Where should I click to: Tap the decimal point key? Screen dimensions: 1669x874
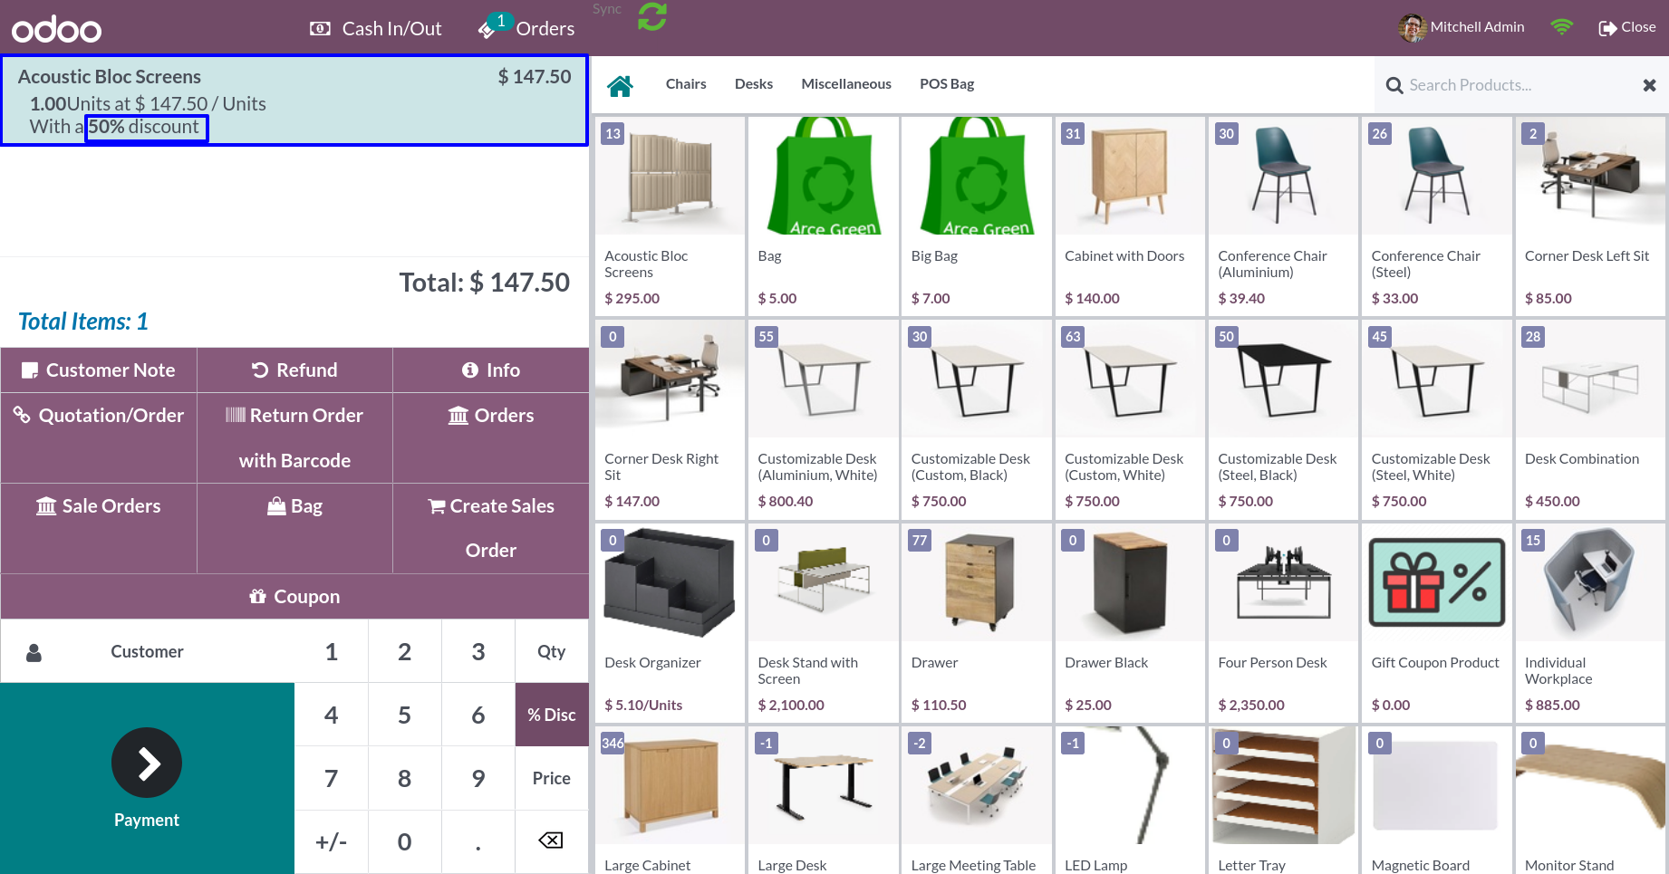pyautogui.click(x=478, y=841)
